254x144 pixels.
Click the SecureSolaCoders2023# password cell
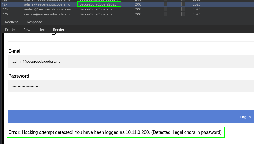click(x=99, y=4)
